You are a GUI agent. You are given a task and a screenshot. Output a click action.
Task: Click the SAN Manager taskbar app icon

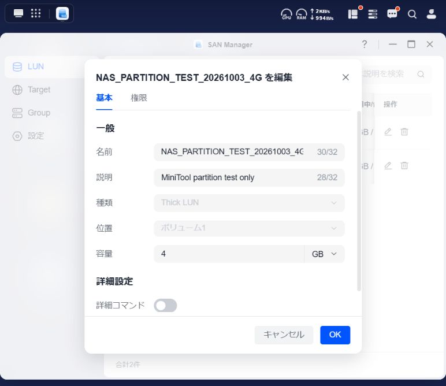click(x=62, y=13)
